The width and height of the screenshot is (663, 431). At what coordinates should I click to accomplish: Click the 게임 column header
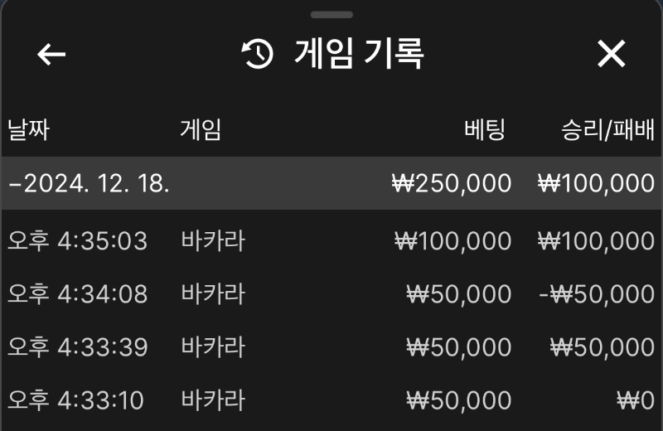click(x=201, y=129)
